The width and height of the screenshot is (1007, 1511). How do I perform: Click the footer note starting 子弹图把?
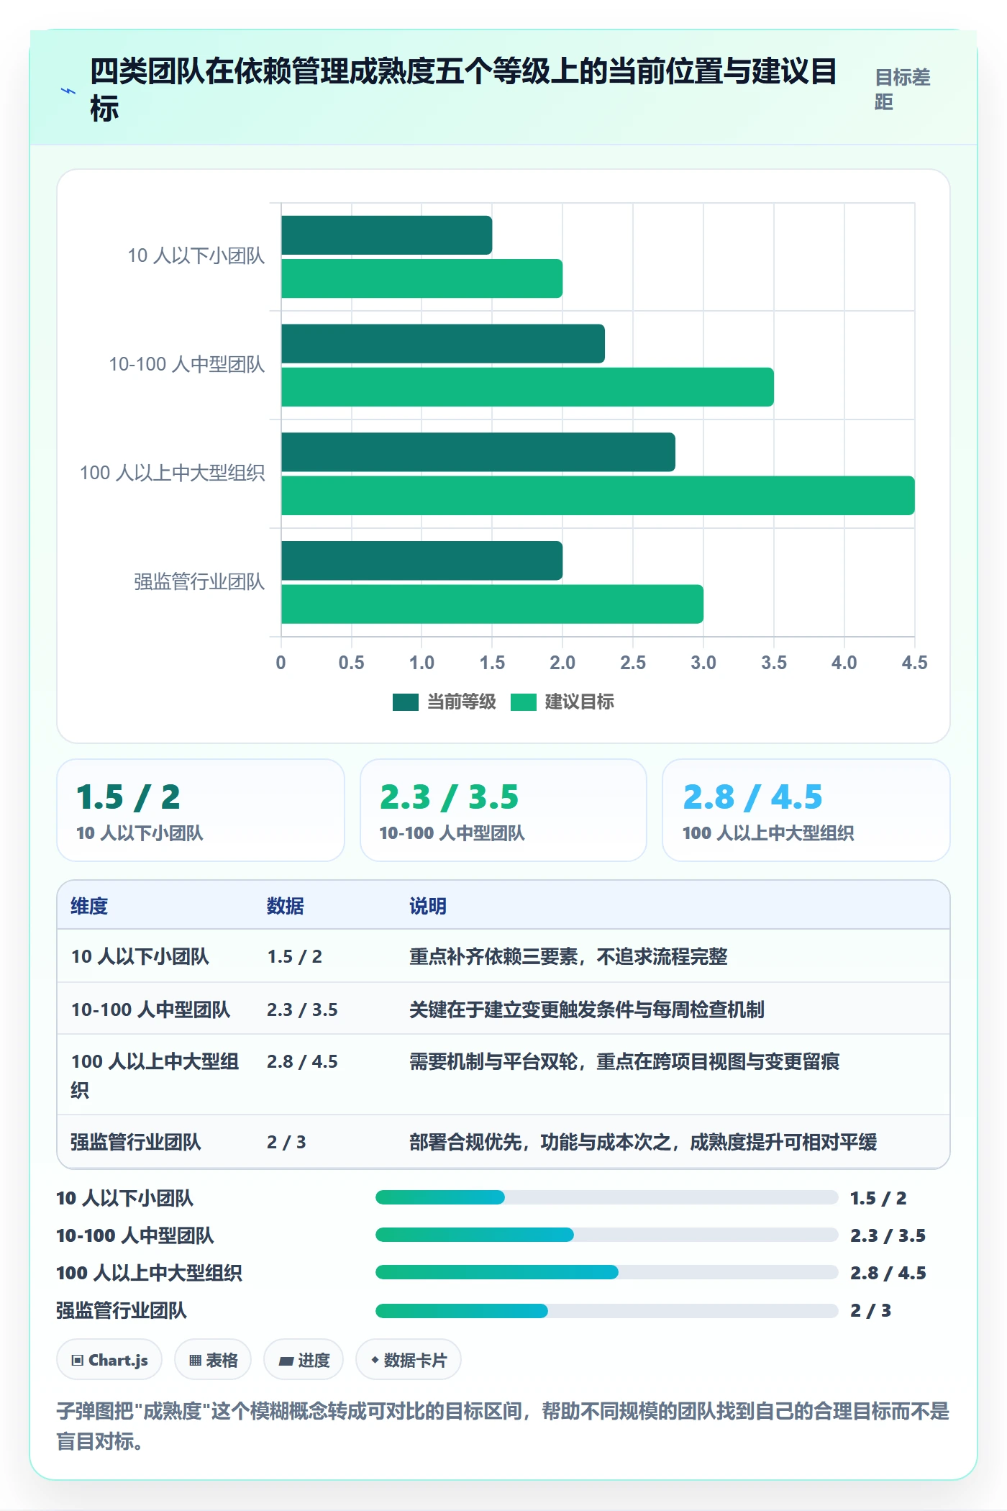coord(503,1426)
